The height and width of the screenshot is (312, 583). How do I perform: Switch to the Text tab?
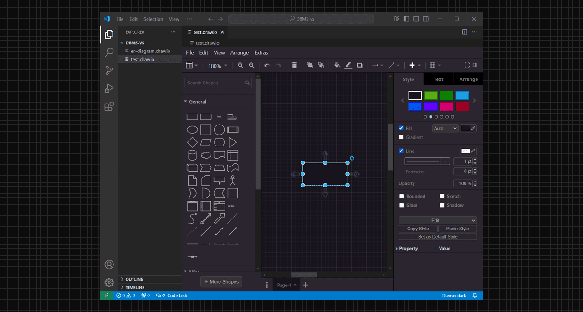tap(438, 79)
